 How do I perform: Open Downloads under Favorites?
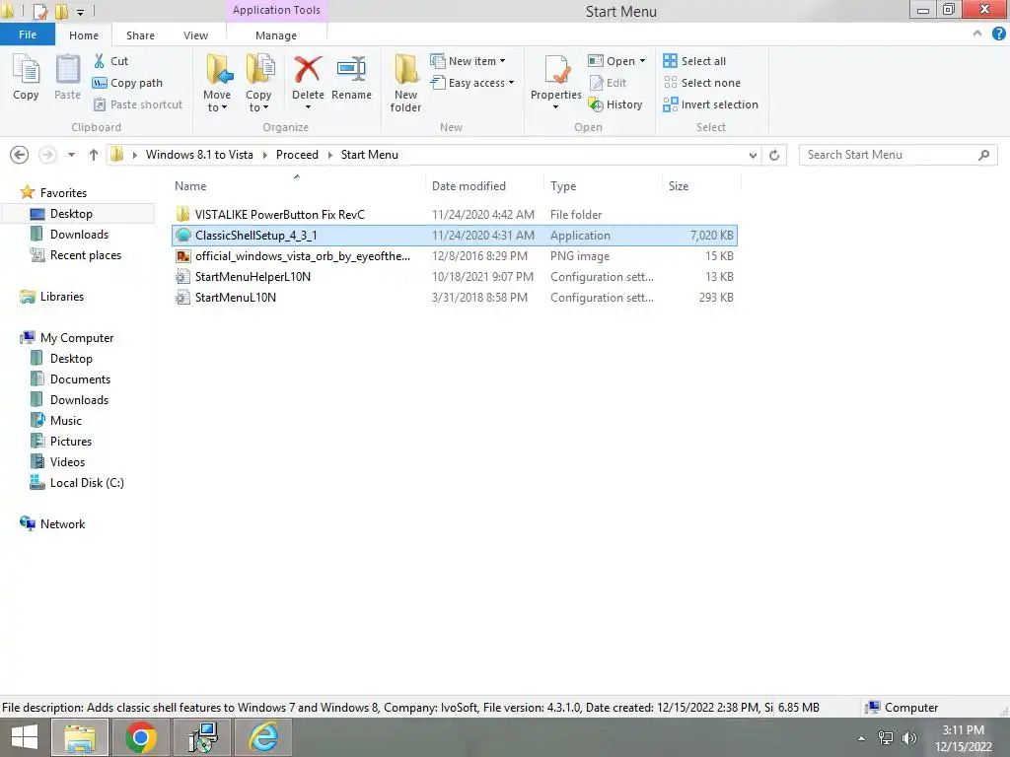[79, 235]
